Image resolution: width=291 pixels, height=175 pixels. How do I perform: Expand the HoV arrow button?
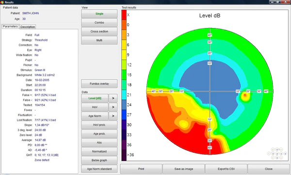point(113,107)
